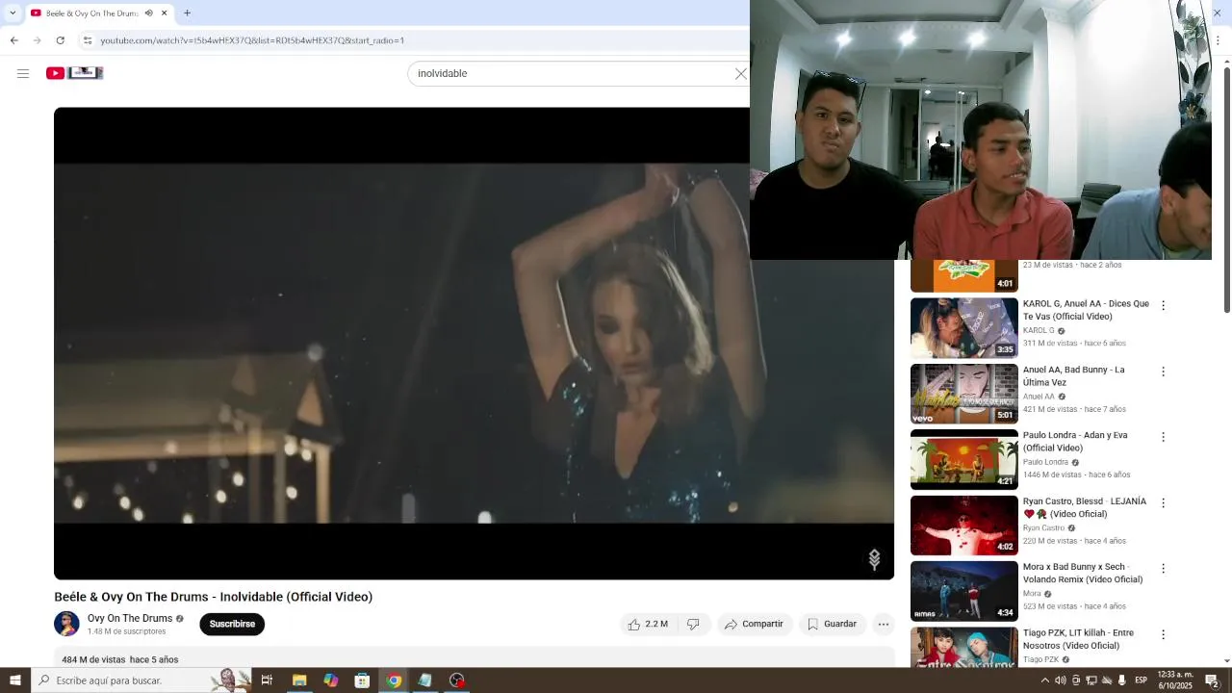Click the KAROL G channel name

pyautogui.click(x=1039, y=330)
